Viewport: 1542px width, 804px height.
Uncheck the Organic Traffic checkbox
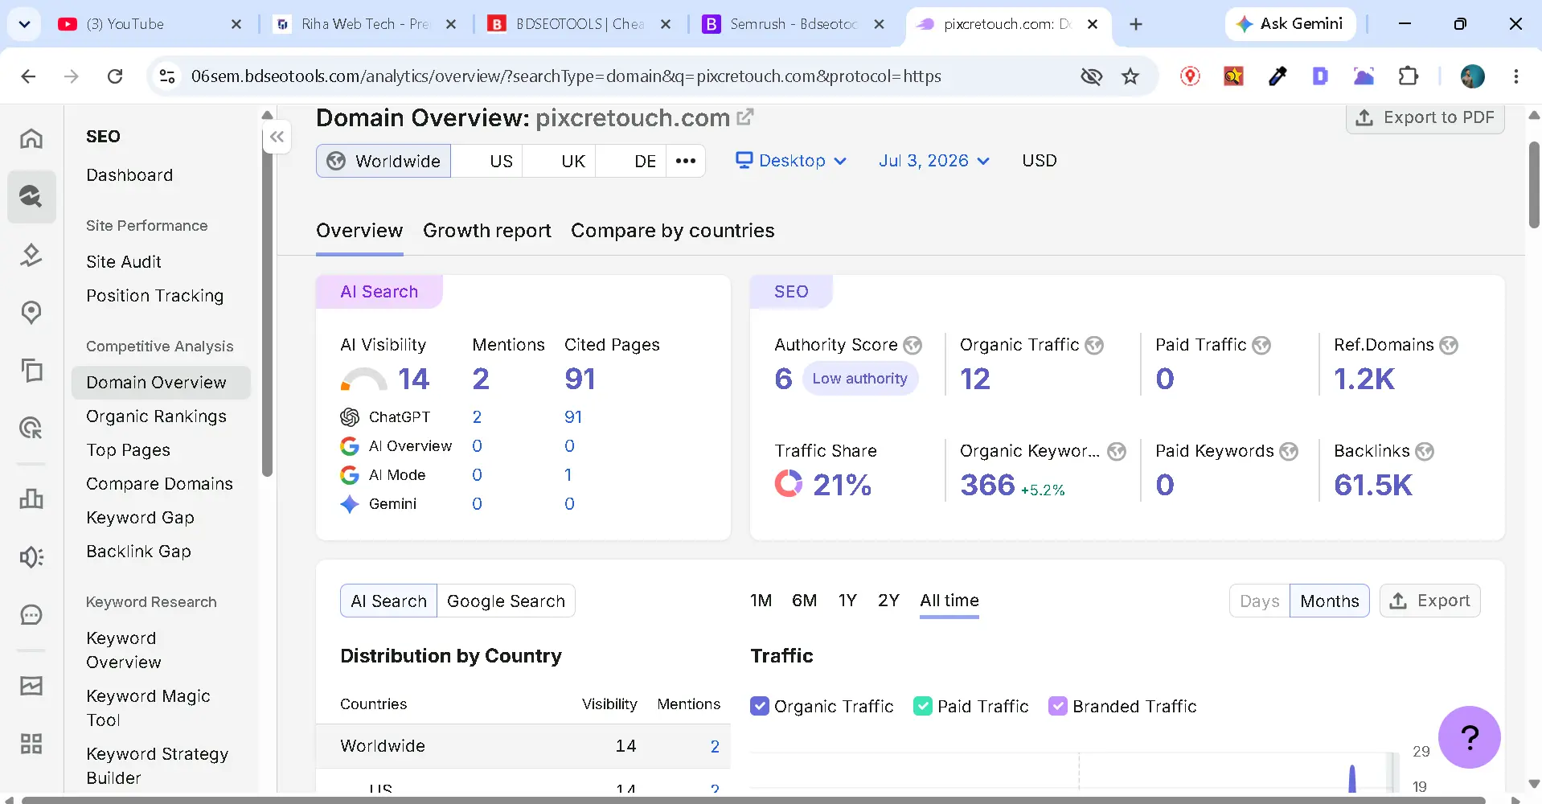(x=760, y=706)
